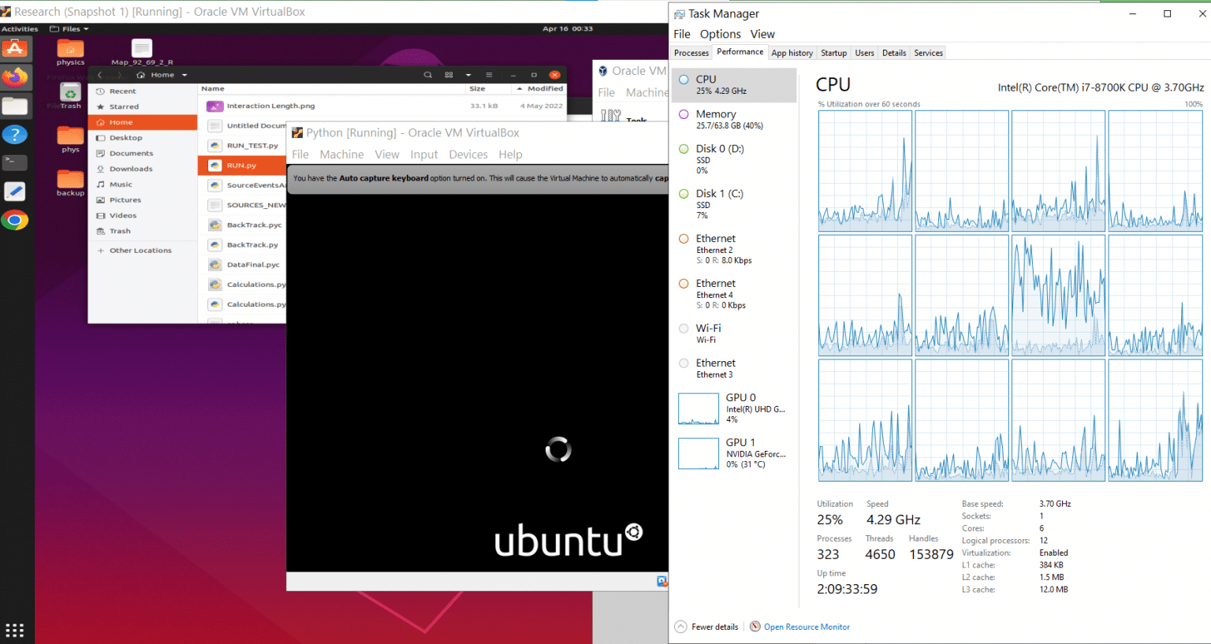The width and height of the screenshot is (1211, 644).
Task: Open the Options menu in Task Manager
Action: click(x=720, y=34)
